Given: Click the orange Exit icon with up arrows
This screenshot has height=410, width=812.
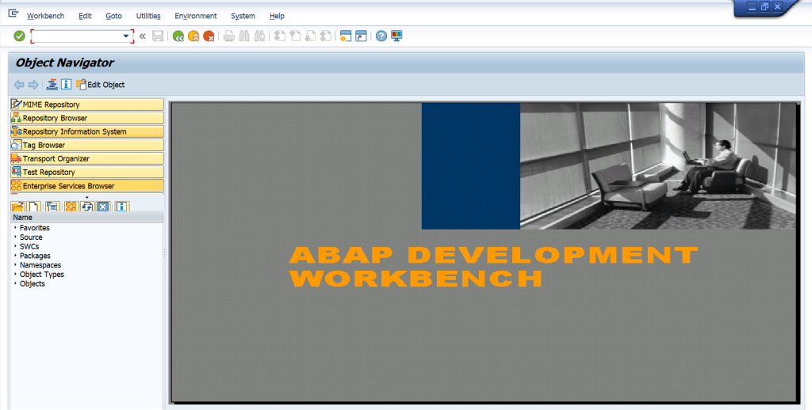Looking at the screenshot, I should tap(193, 36).
